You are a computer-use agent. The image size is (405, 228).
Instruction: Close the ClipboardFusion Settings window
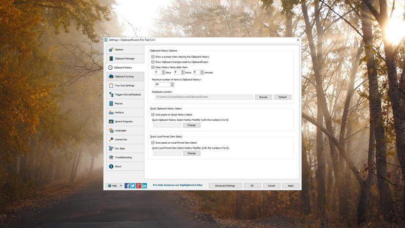tap(298, 40)
